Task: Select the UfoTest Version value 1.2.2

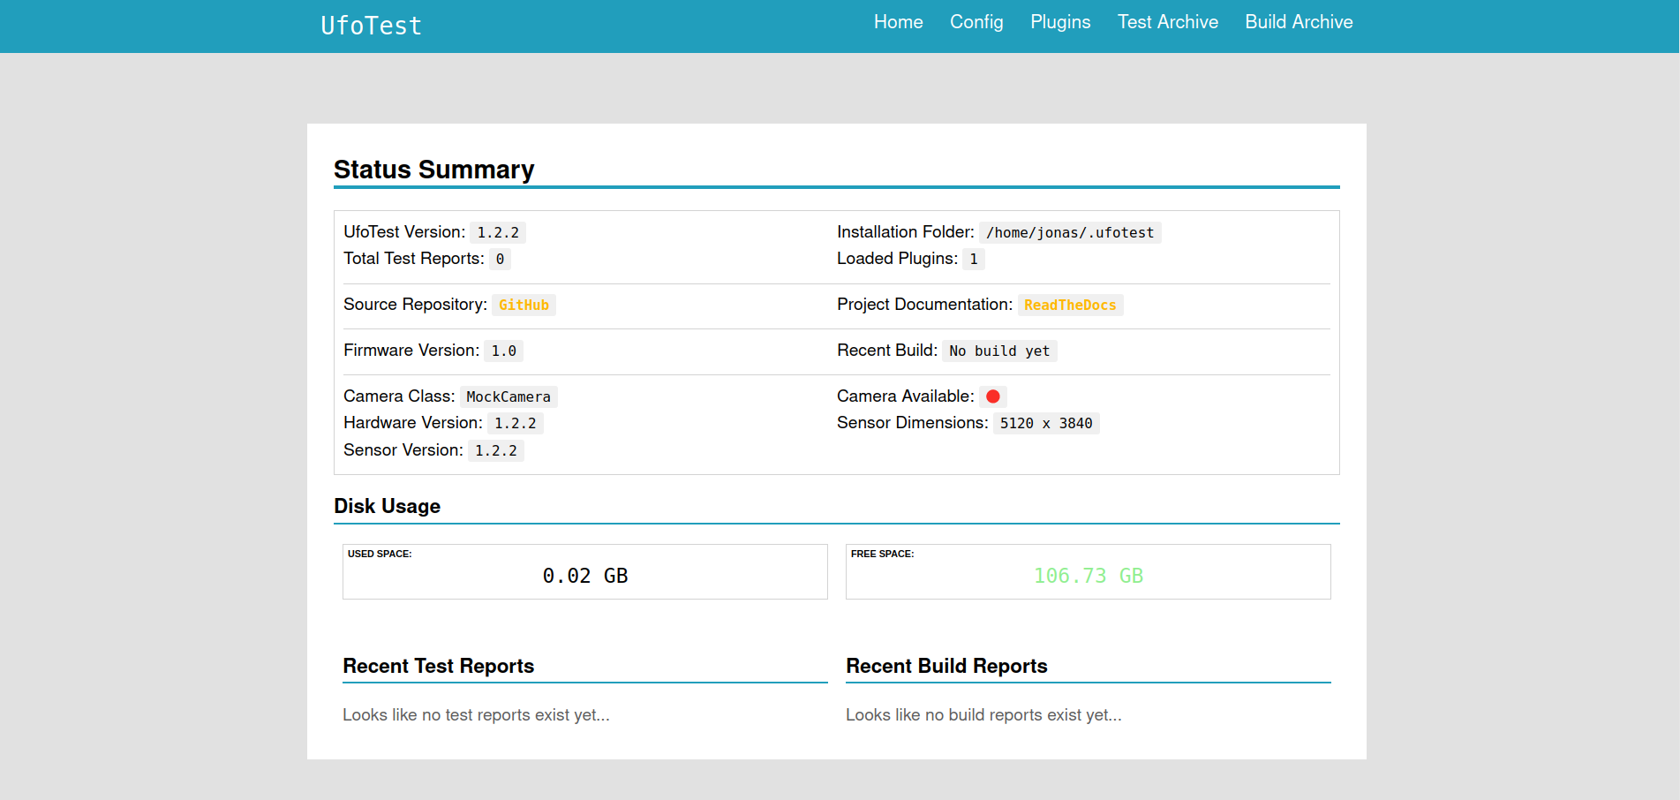Action: [498, 232]
